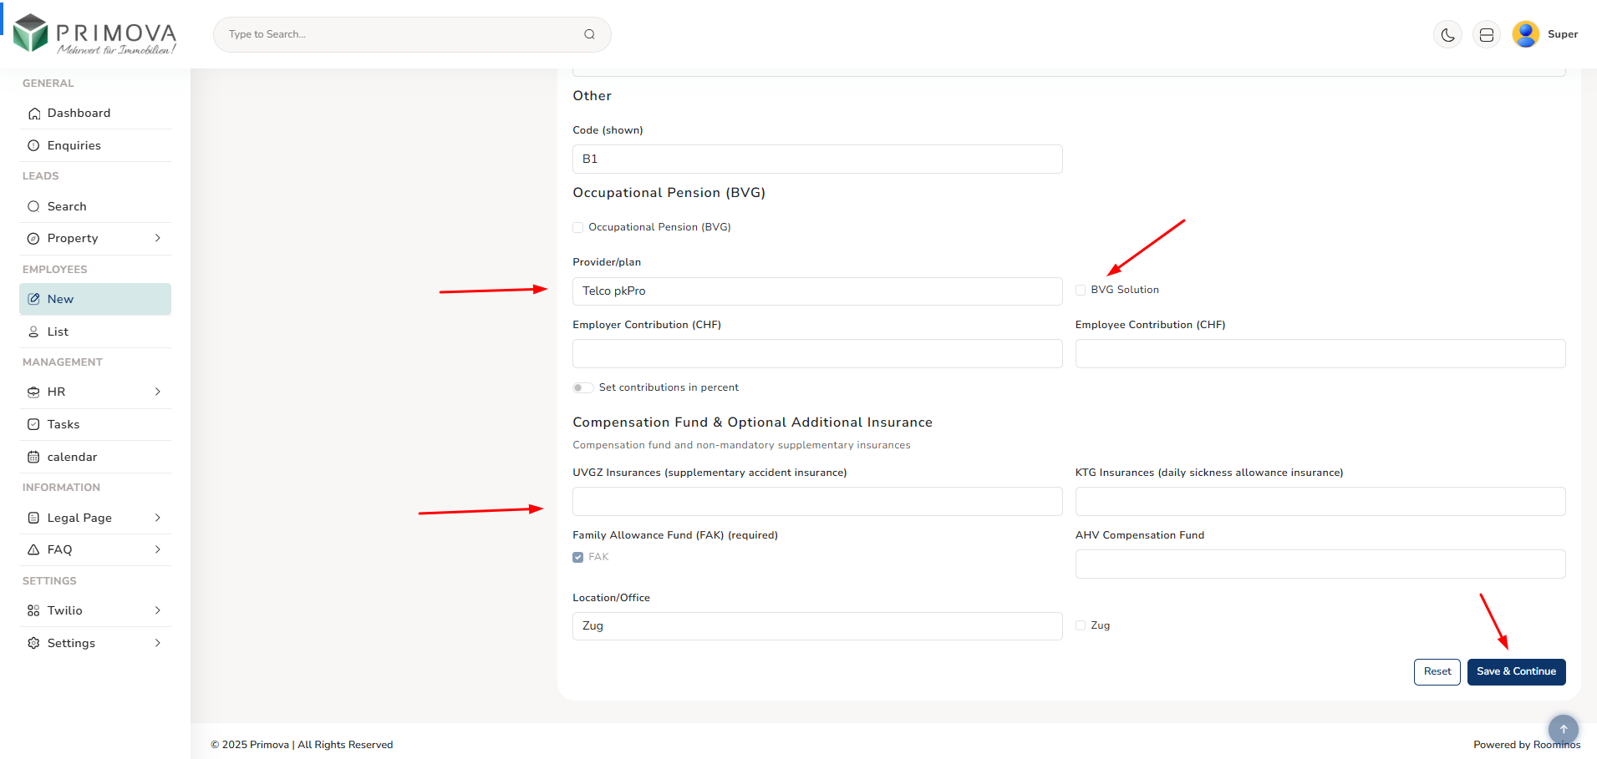Toggle Set contributions in percent switch
This screenshot has height=759, width=1597.
pyautogui.click(x=582, y=387)
